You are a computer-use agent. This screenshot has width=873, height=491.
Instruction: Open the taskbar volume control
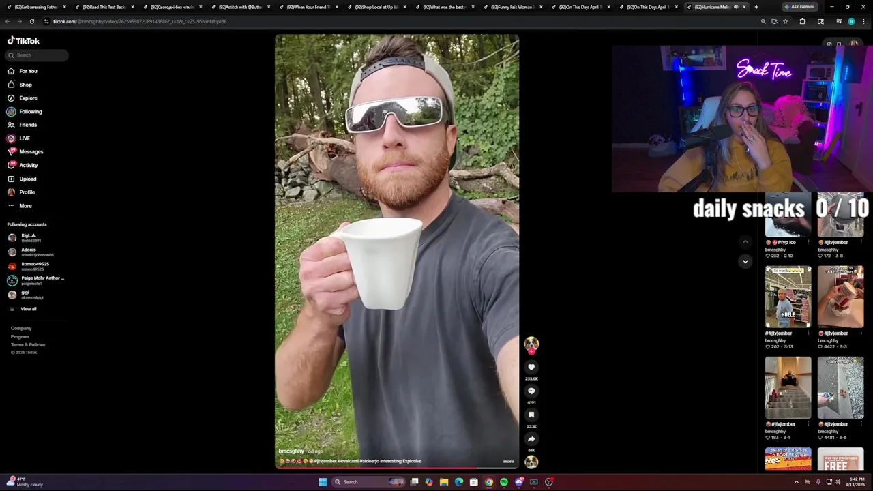coord(838,482)
